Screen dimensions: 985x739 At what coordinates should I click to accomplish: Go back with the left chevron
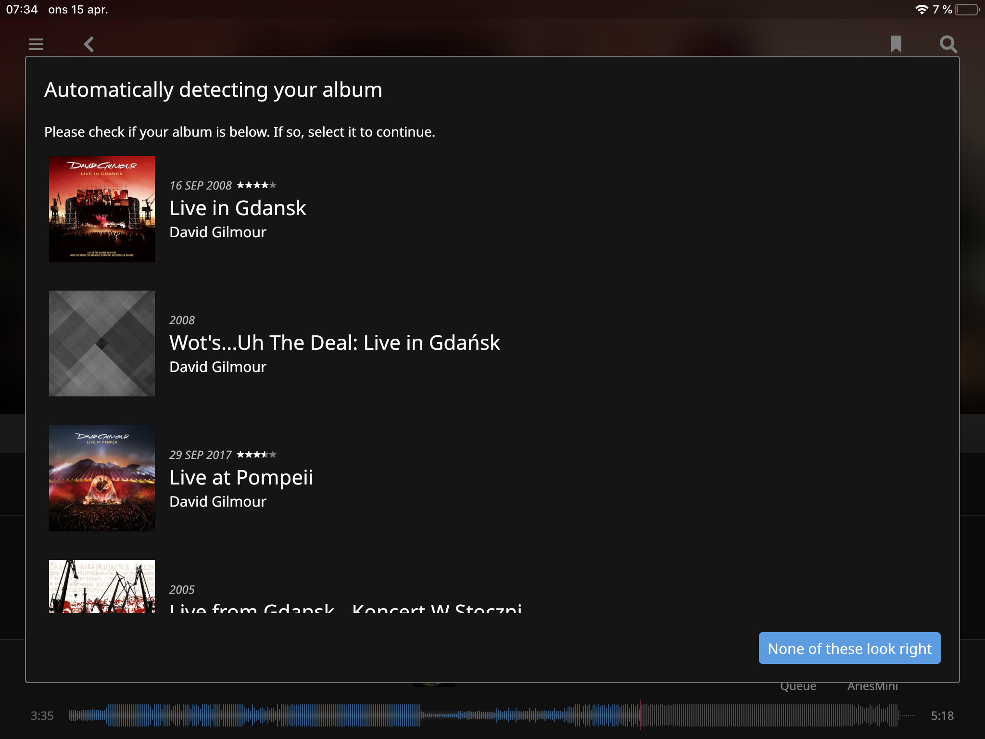[x=88, y=44]
